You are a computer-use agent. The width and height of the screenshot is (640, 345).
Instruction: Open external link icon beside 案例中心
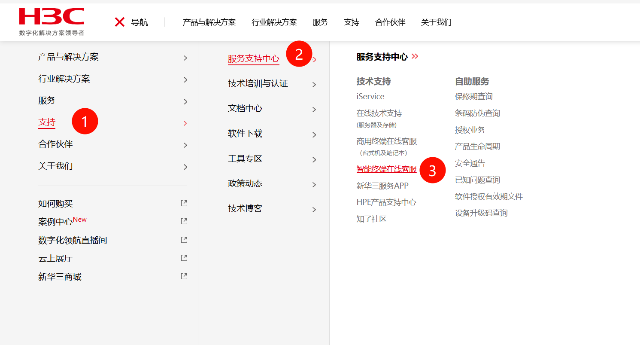[184, 221]
